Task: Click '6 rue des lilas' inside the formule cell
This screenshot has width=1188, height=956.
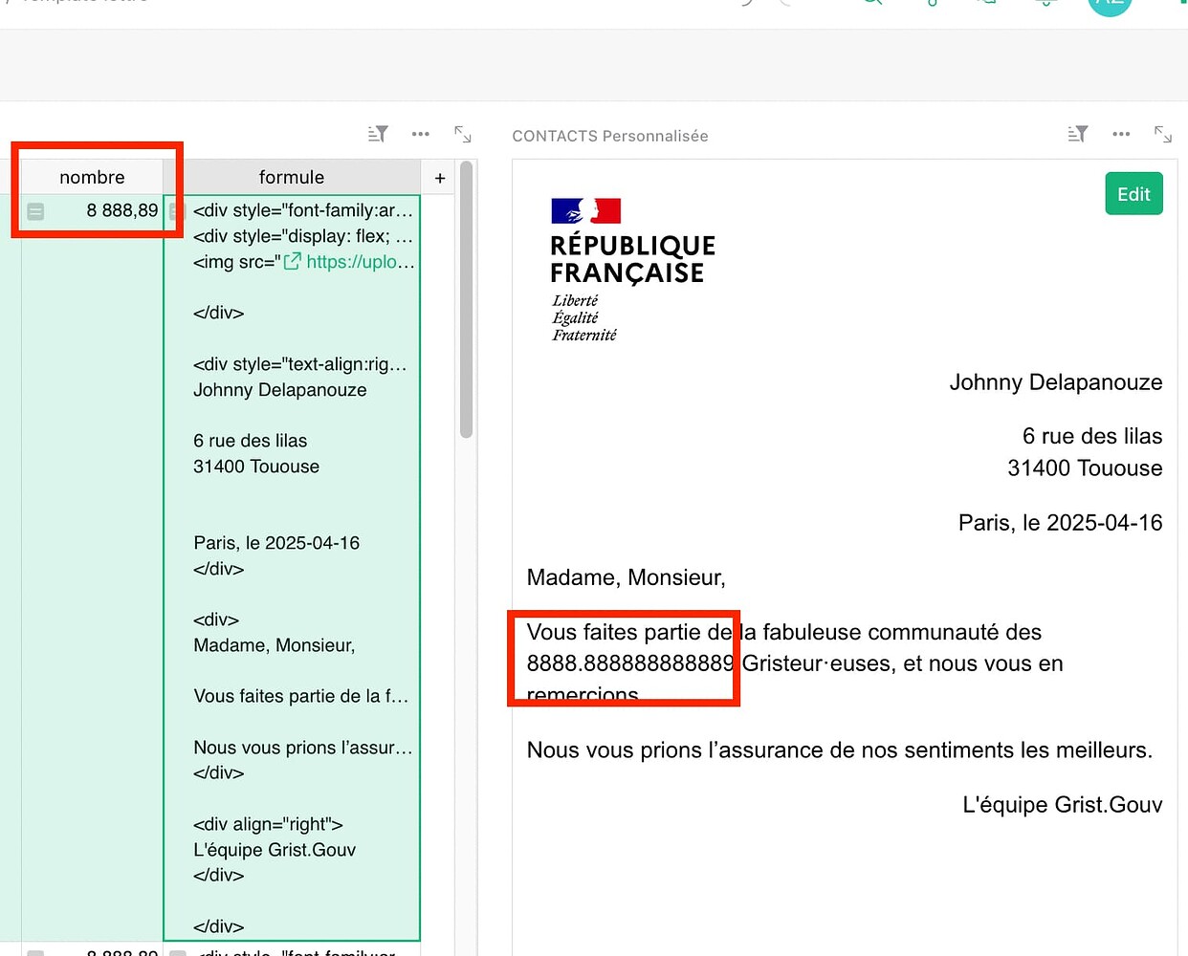Action: pos(251,441)
